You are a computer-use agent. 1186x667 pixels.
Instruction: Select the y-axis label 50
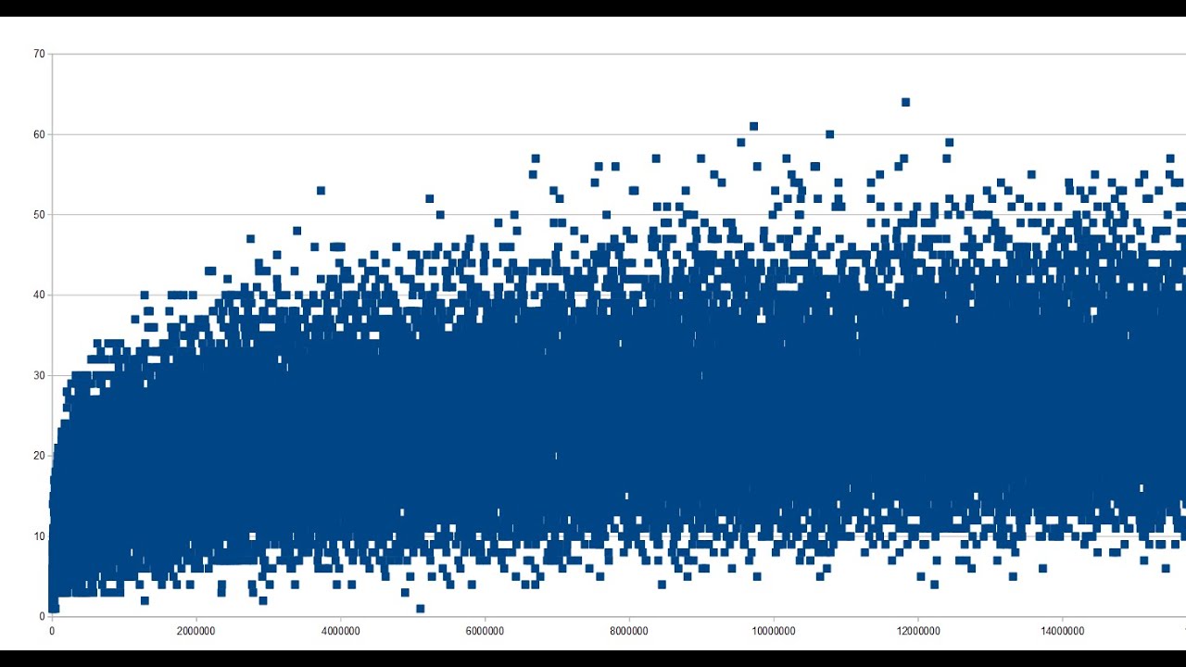[39, 215]
